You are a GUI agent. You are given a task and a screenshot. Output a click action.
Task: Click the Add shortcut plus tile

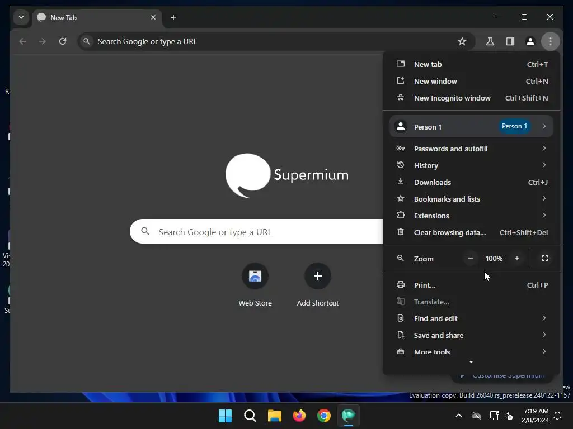318,285
